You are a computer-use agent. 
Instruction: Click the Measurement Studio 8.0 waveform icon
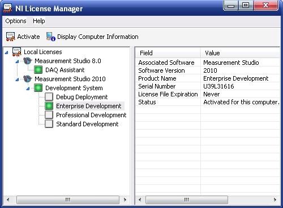pos(27,61)
